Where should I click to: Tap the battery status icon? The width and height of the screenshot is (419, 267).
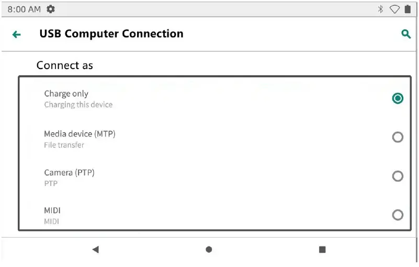407,9
